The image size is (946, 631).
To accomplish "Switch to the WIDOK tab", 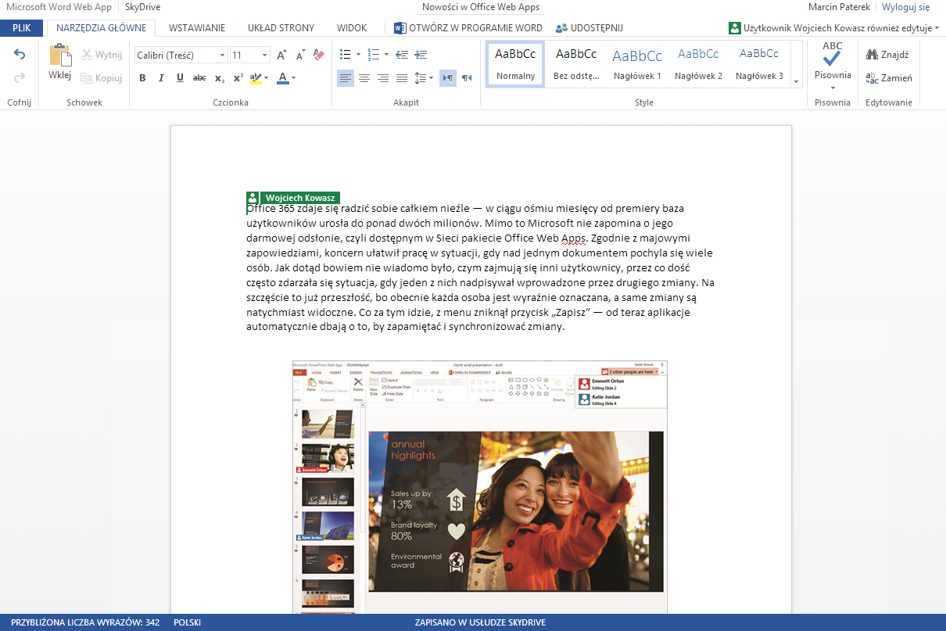I will pos(352,28).
